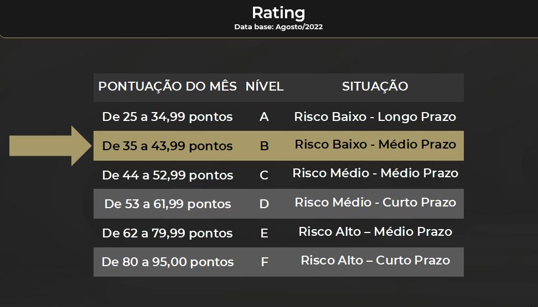Screen dimensions: 538x307
Task: Click level letter B in the gold row
Action: pos(264,146)
